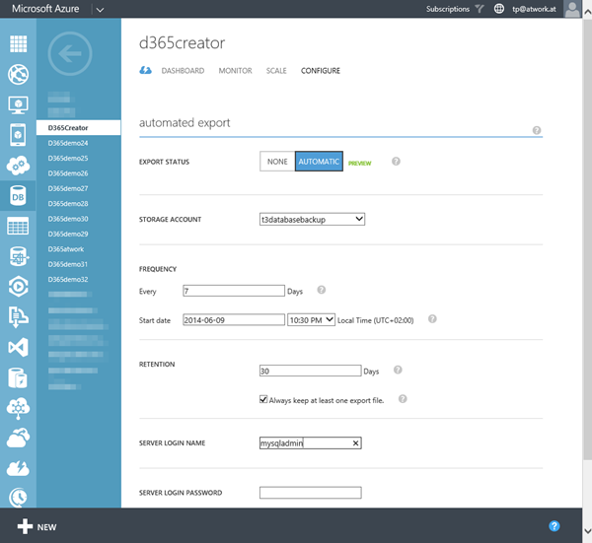Open language globe icon in header
This screenshot has width=592, height=543.
[x=499, y=9]
